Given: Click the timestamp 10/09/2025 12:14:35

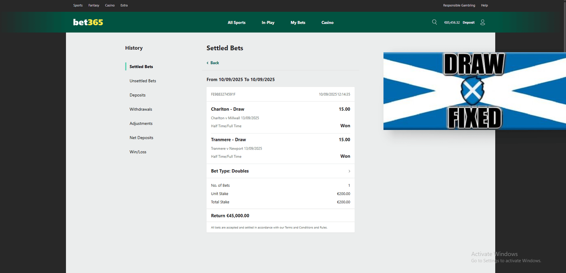Looking at the screenshot, I should [334, 94].
